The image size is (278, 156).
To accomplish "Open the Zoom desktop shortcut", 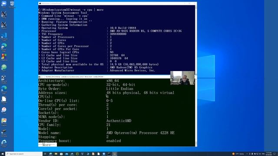I will (4, 4).
